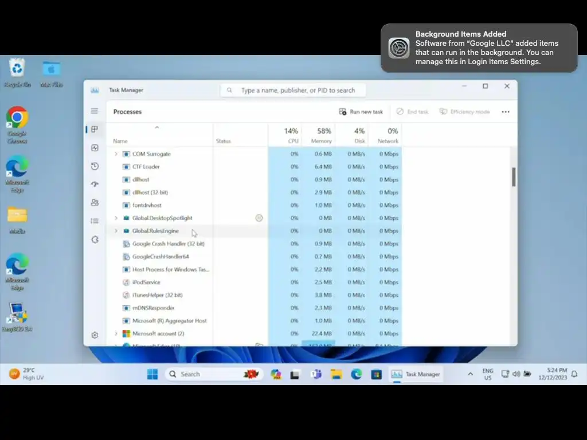The height and width of the screenshot is (440, 587).
Task: Expand the Global.RulesEngine process group
Action: [116, 231]
